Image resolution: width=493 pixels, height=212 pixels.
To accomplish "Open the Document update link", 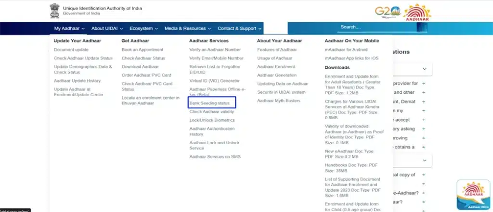I will 71,50.
